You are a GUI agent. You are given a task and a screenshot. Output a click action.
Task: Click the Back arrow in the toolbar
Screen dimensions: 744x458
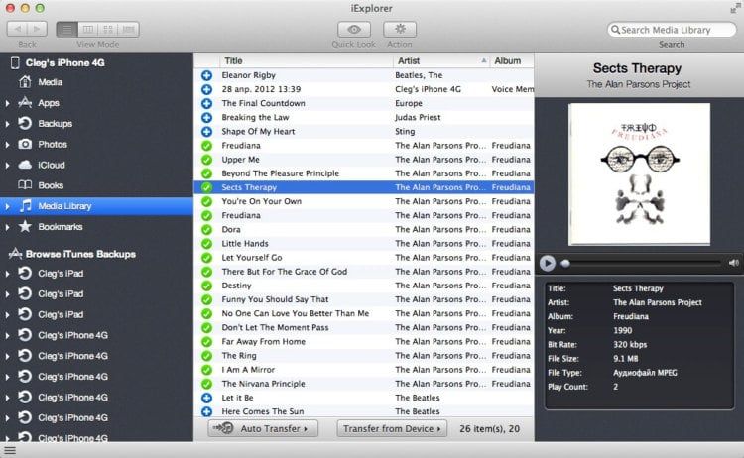18,29
